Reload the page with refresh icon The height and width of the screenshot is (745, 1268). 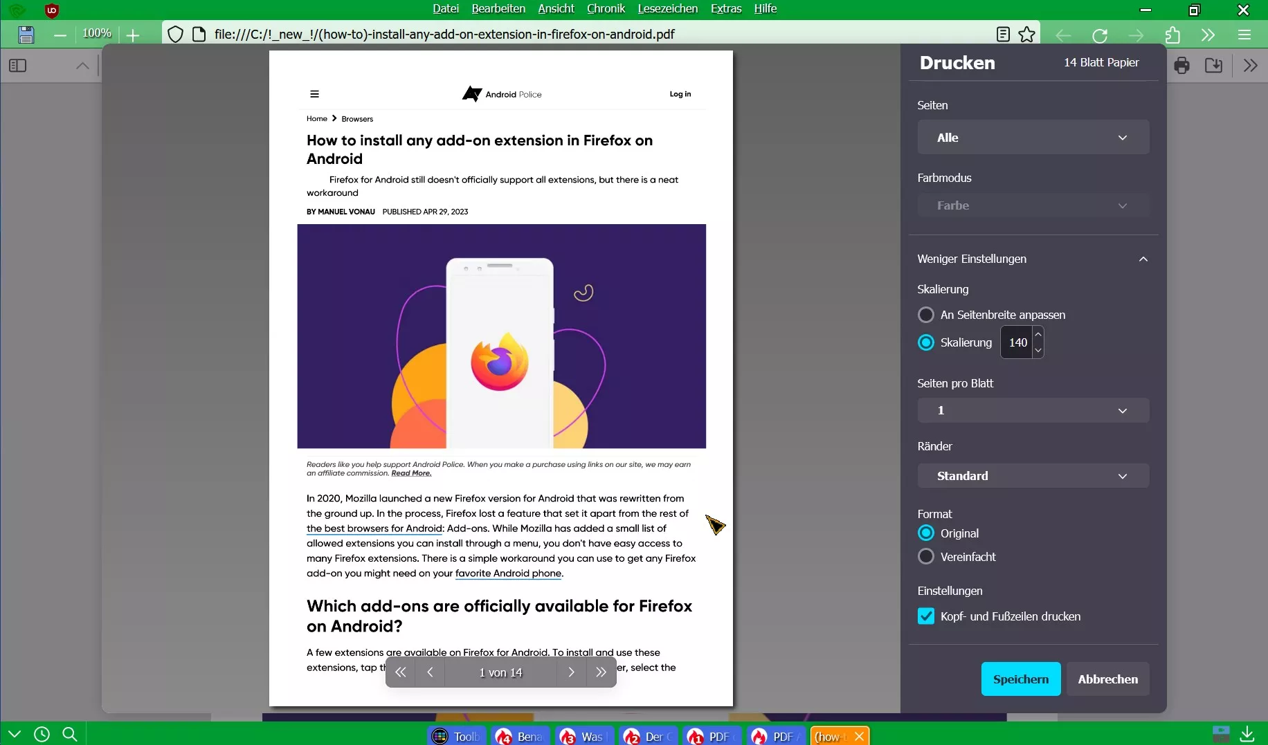(1100, 35)
